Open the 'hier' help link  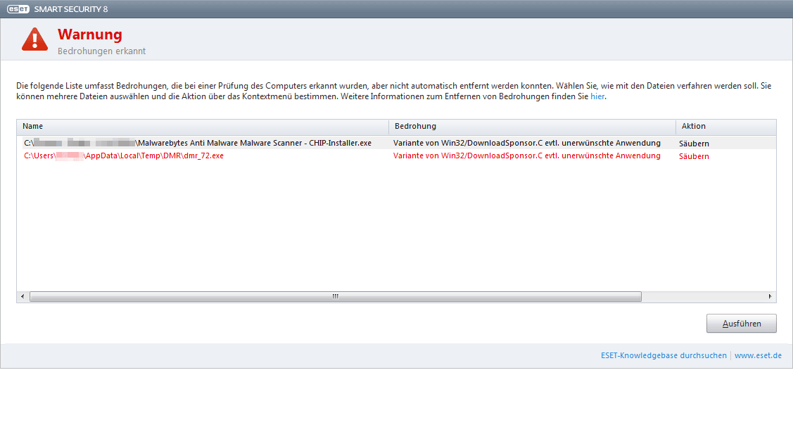597,96
